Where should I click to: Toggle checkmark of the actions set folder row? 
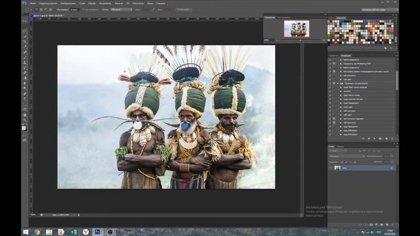330,83
